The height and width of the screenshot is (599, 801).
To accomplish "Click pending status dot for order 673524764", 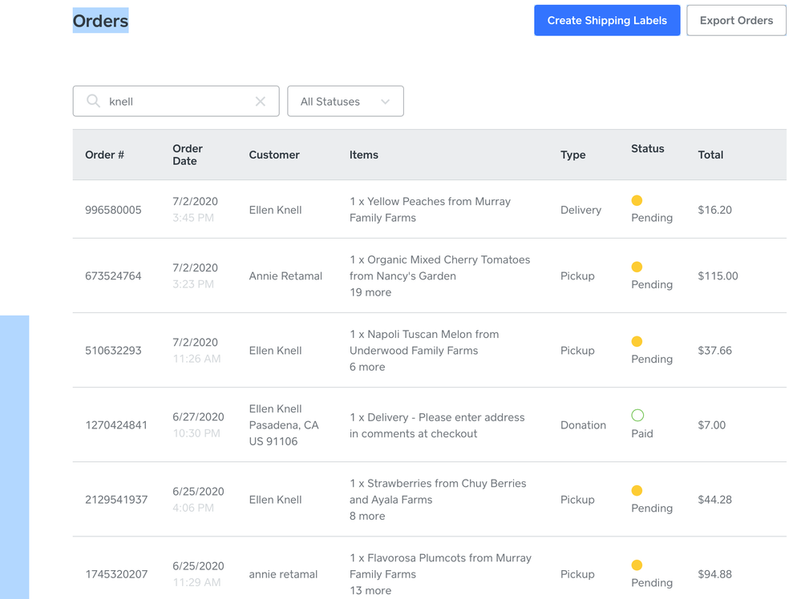I will point(637,267).
